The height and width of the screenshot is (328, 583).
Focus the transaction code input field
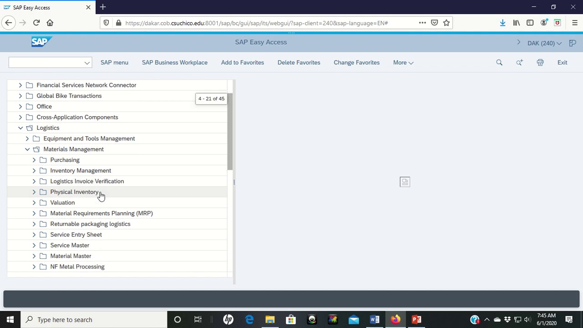(x=46, y=63)
